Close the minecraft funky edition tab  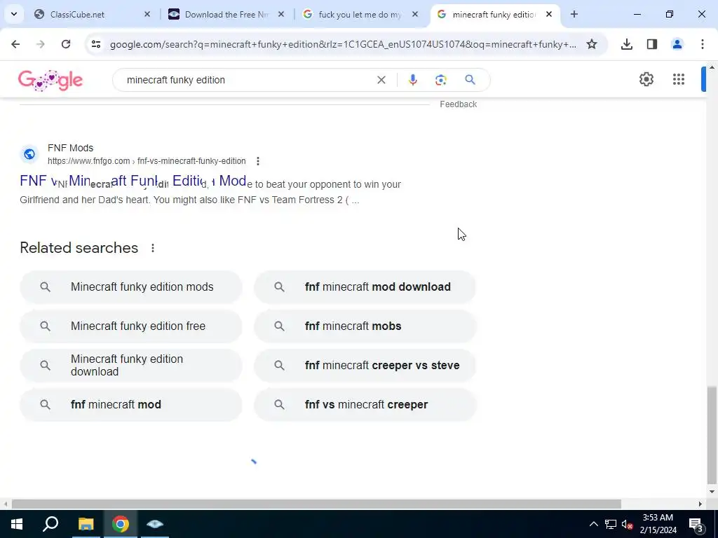click(x=548, y=14)
